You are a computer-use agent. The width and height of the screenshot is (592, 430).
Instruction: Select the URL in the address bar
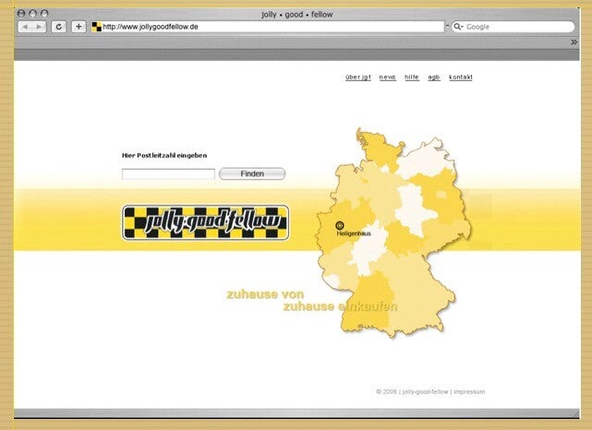click(x=151, y=27)
